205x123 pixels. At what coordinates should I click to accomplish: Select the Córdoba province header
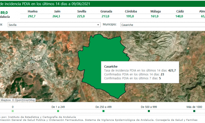(131, 11)
